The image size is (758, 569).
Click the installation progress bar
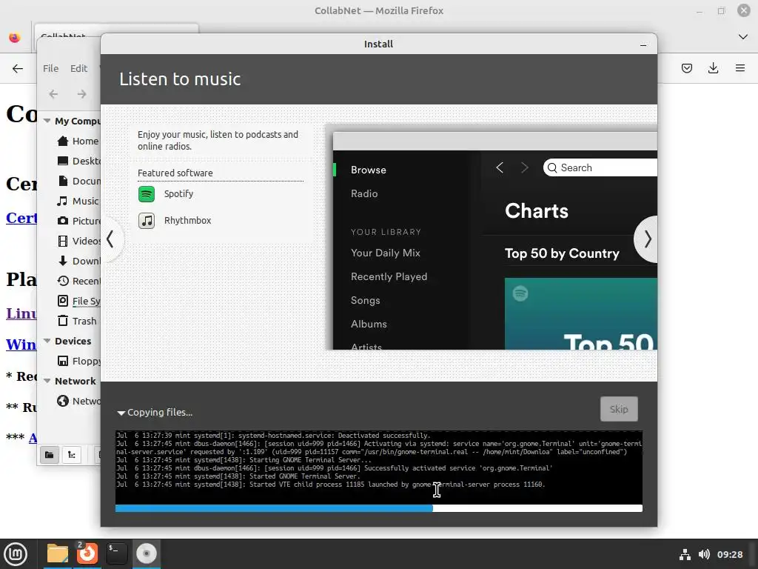378,508
